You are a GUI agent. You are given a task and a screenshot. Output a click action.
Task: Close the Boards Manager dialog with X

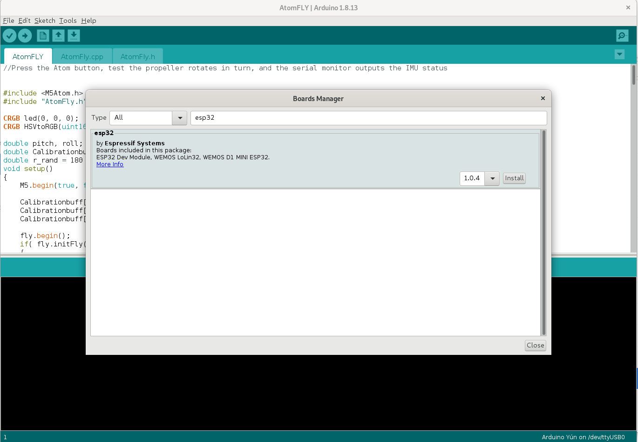pos(543,98)
